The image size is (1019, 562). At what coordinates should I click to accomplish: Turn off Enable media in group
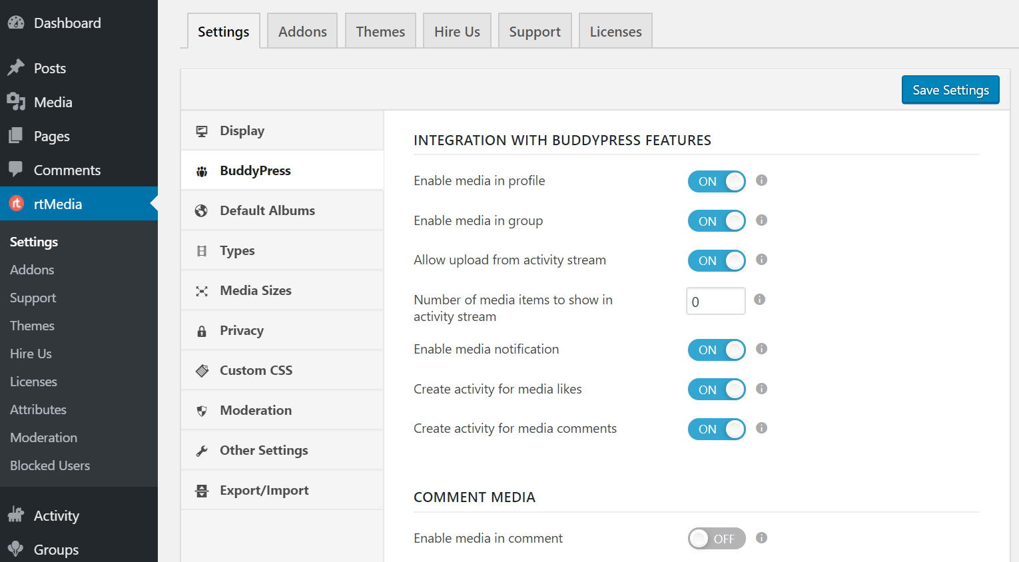click(x=717, y=220)
